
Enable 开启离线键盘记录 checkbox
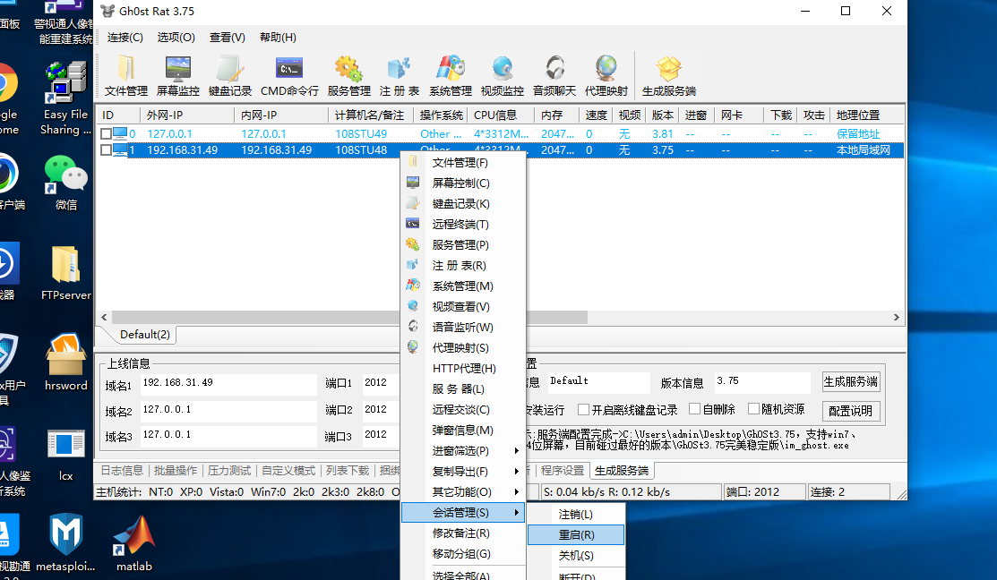(x=583, y=409)
